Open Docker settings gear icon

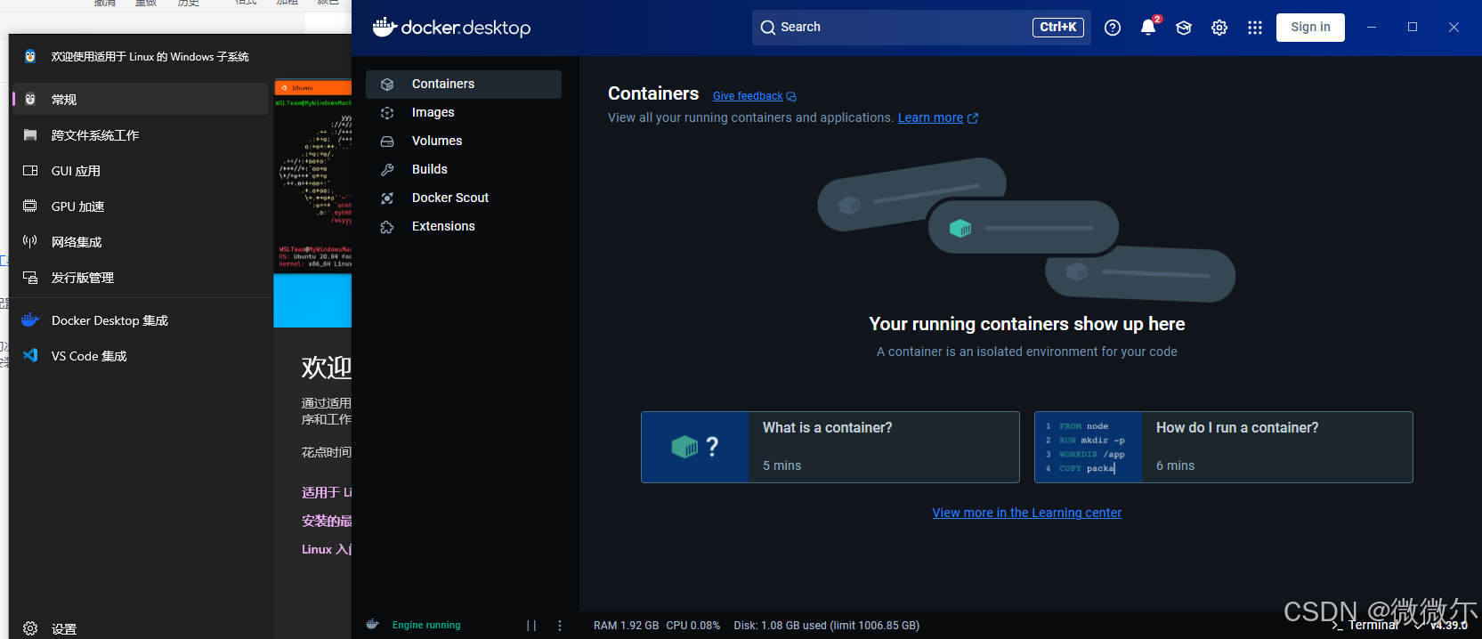(1219, 28)
